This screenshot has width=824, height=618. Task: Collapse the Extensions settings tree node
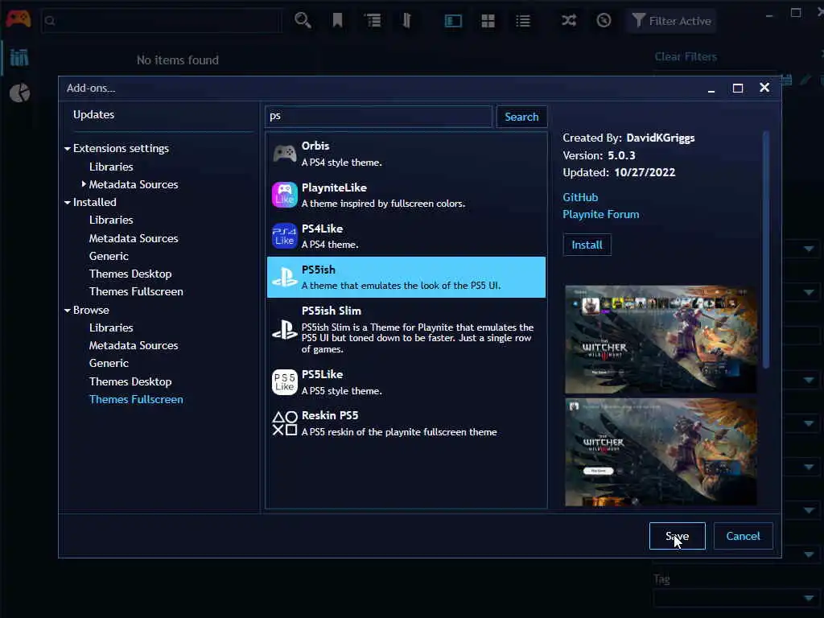pos(68,149)
